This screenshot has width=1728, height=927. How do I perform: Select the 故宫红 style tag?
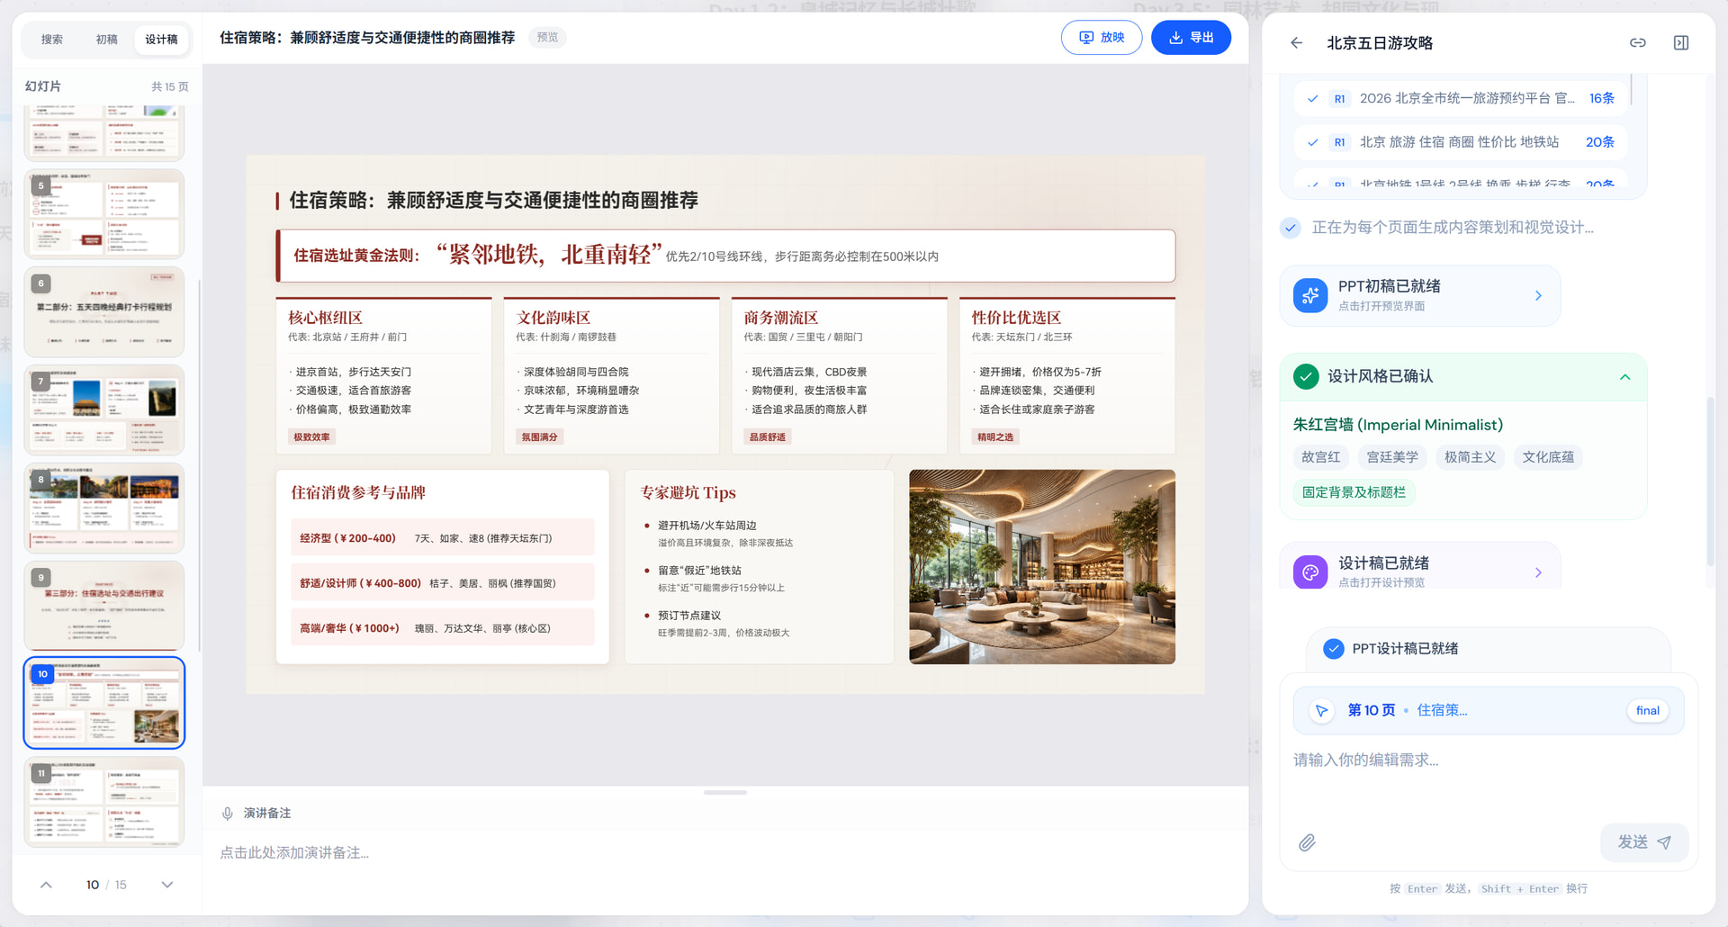coord(1320,457)
